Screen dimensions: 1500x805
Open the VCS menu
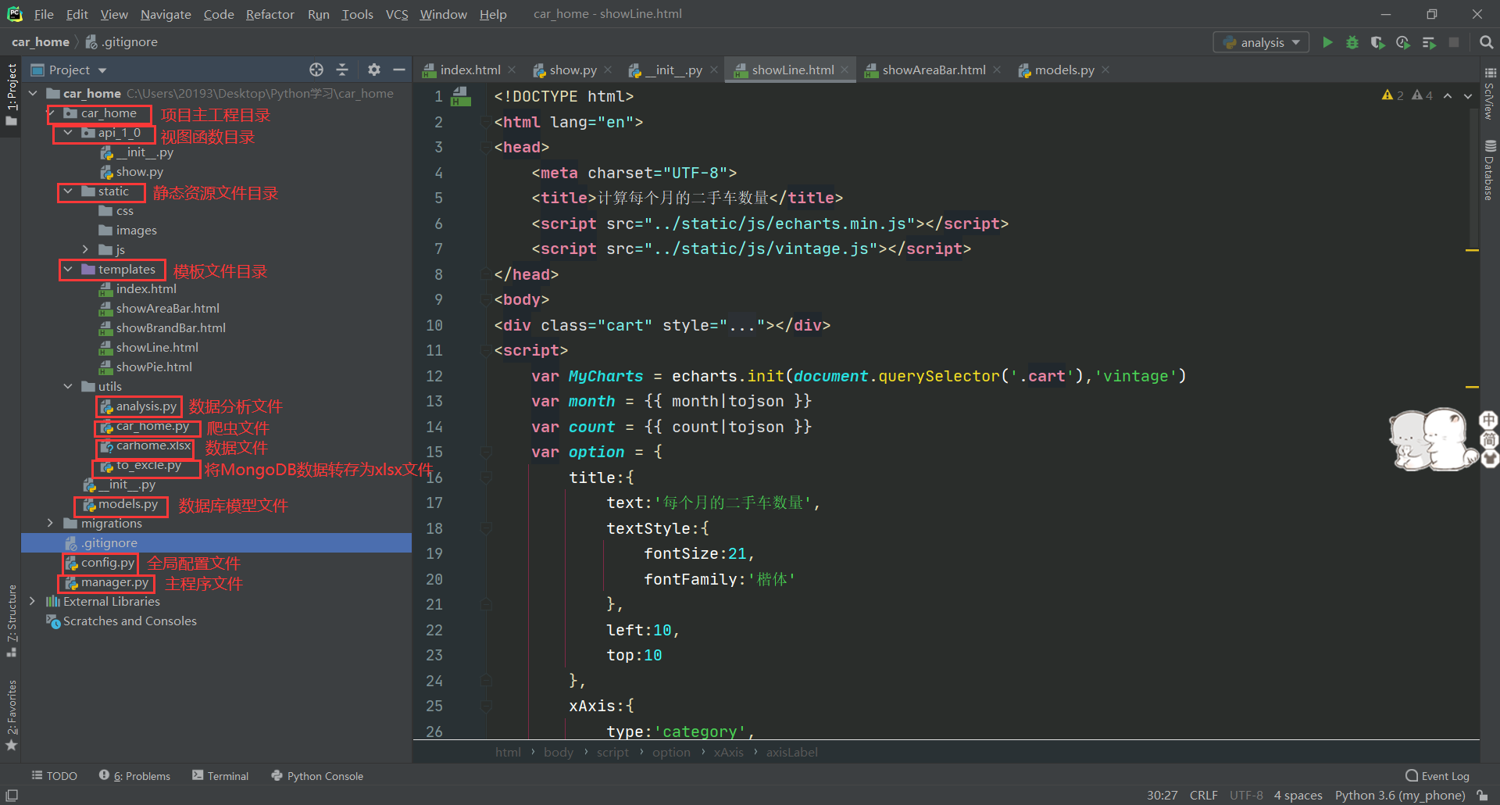pyautogui.click(x=397, y=14)
